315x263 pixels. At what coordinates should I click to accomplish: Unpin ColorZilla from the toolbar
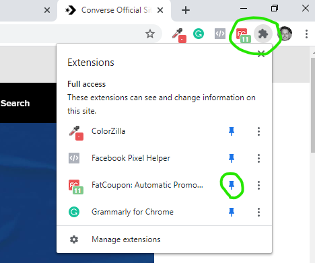[x=232, y=131]
